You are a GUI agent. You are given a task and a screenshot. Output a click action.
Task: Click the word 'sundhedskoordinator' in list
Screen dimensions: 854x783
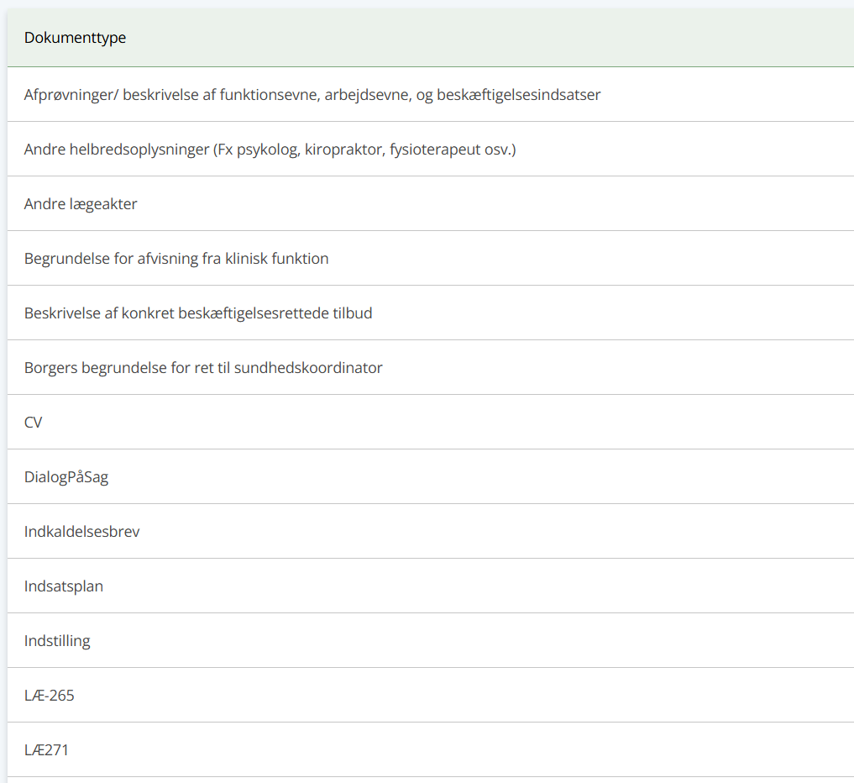[x=308, y=368]
